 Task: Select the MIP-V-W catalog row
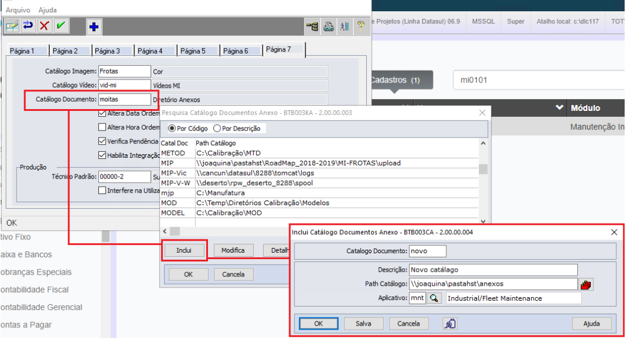(x=319, y=183)
